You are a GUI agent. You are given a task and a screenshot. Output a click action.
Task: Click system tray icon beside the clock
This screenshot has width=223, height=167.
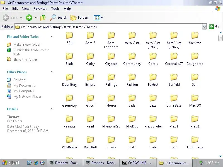coord(201,163)
